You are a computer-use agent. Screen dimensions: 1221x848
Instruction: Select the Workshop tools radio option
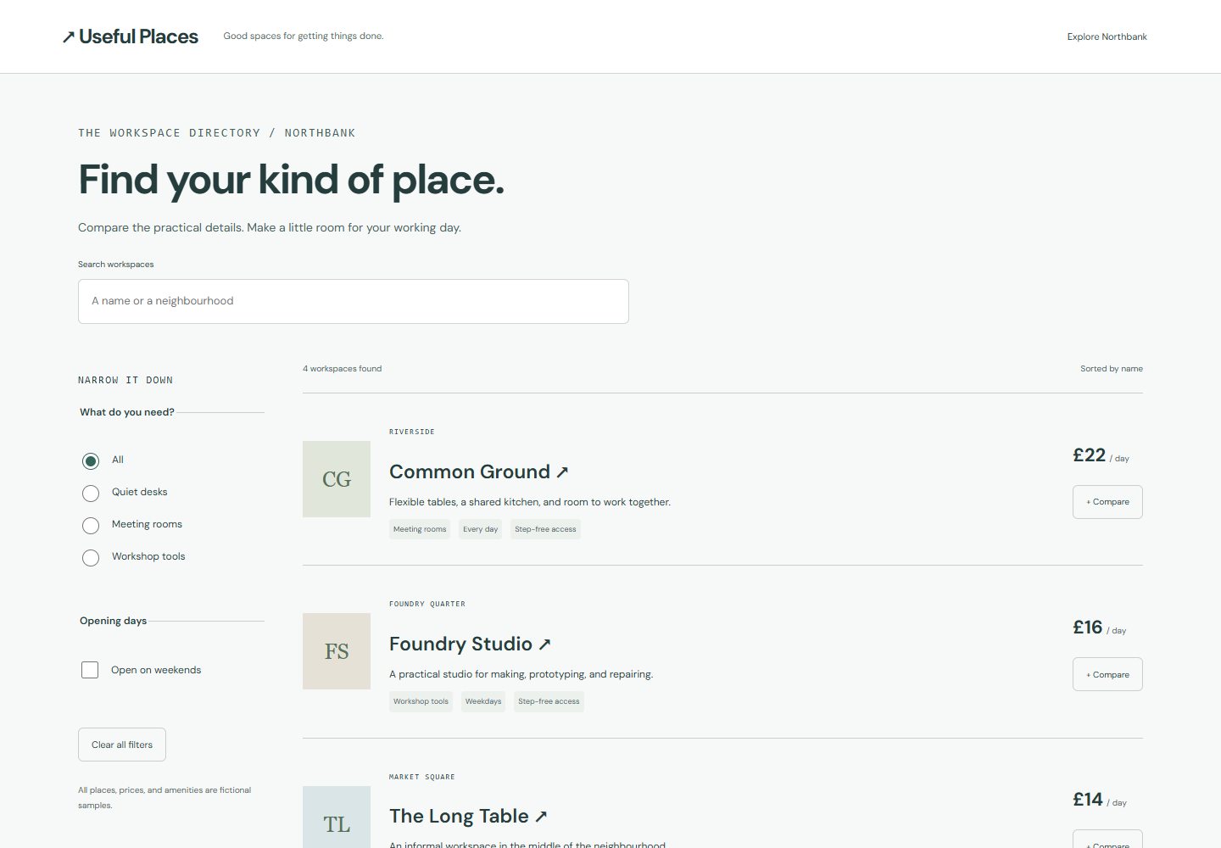point(91,557)
